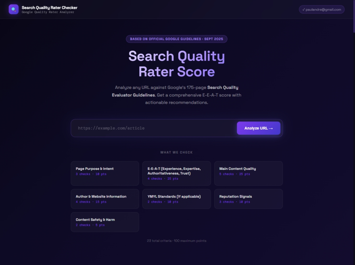Select the BASED ON OFFICIAL GOOGLE GUIDELINES badge
Image resolution: width=355 pixels, height=265 pixels.
point(177,39)
